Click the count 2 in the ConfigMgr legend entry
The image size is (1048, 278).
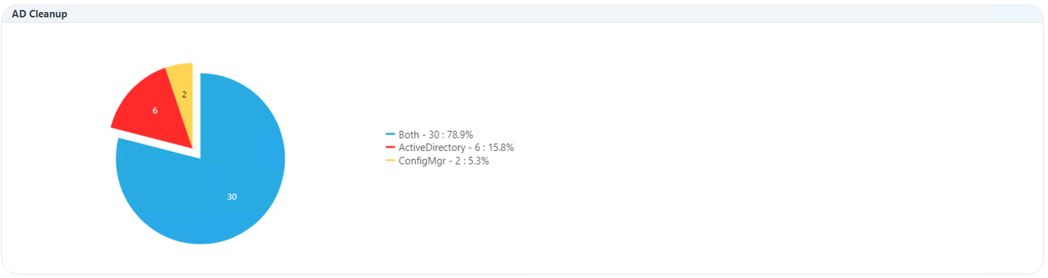pyautogui.click(x=458, y=161)
